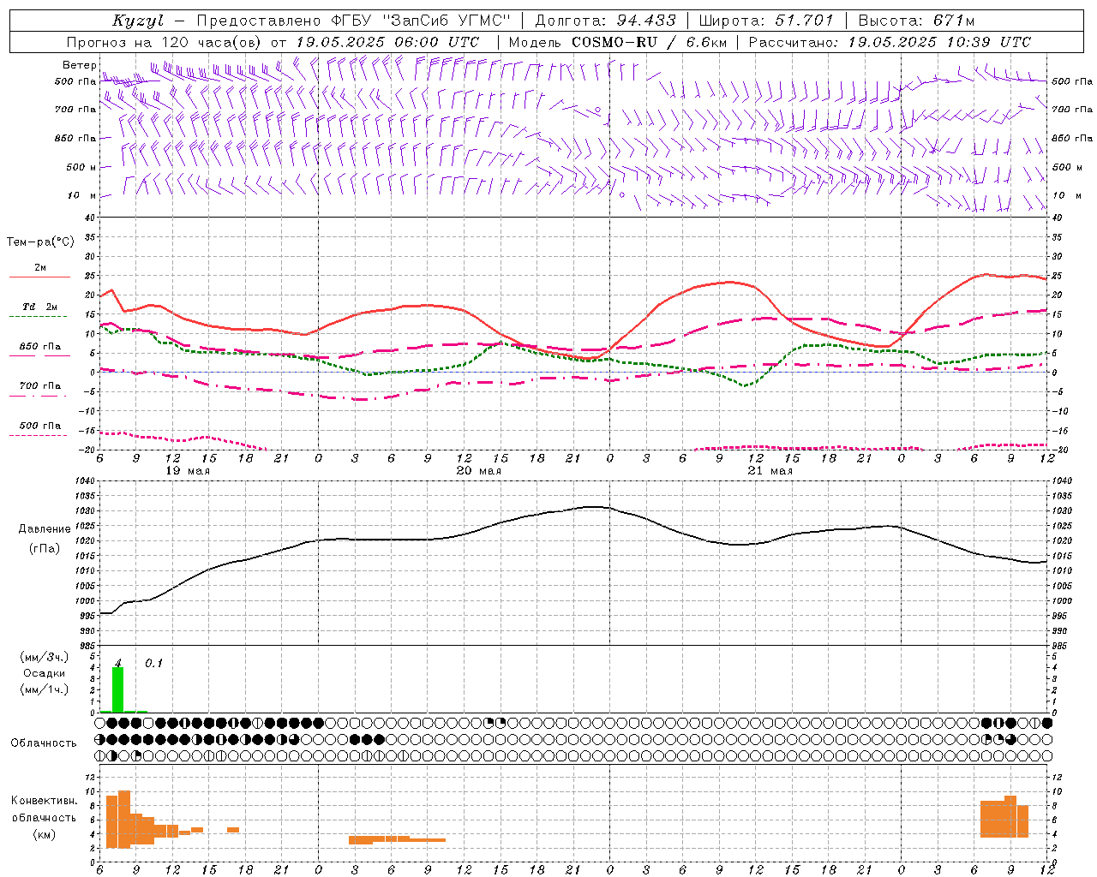Screen dimensions: 1097x877
Task: Click the tallest orange convective bar on 19 мая
Action: coord(124,820)
